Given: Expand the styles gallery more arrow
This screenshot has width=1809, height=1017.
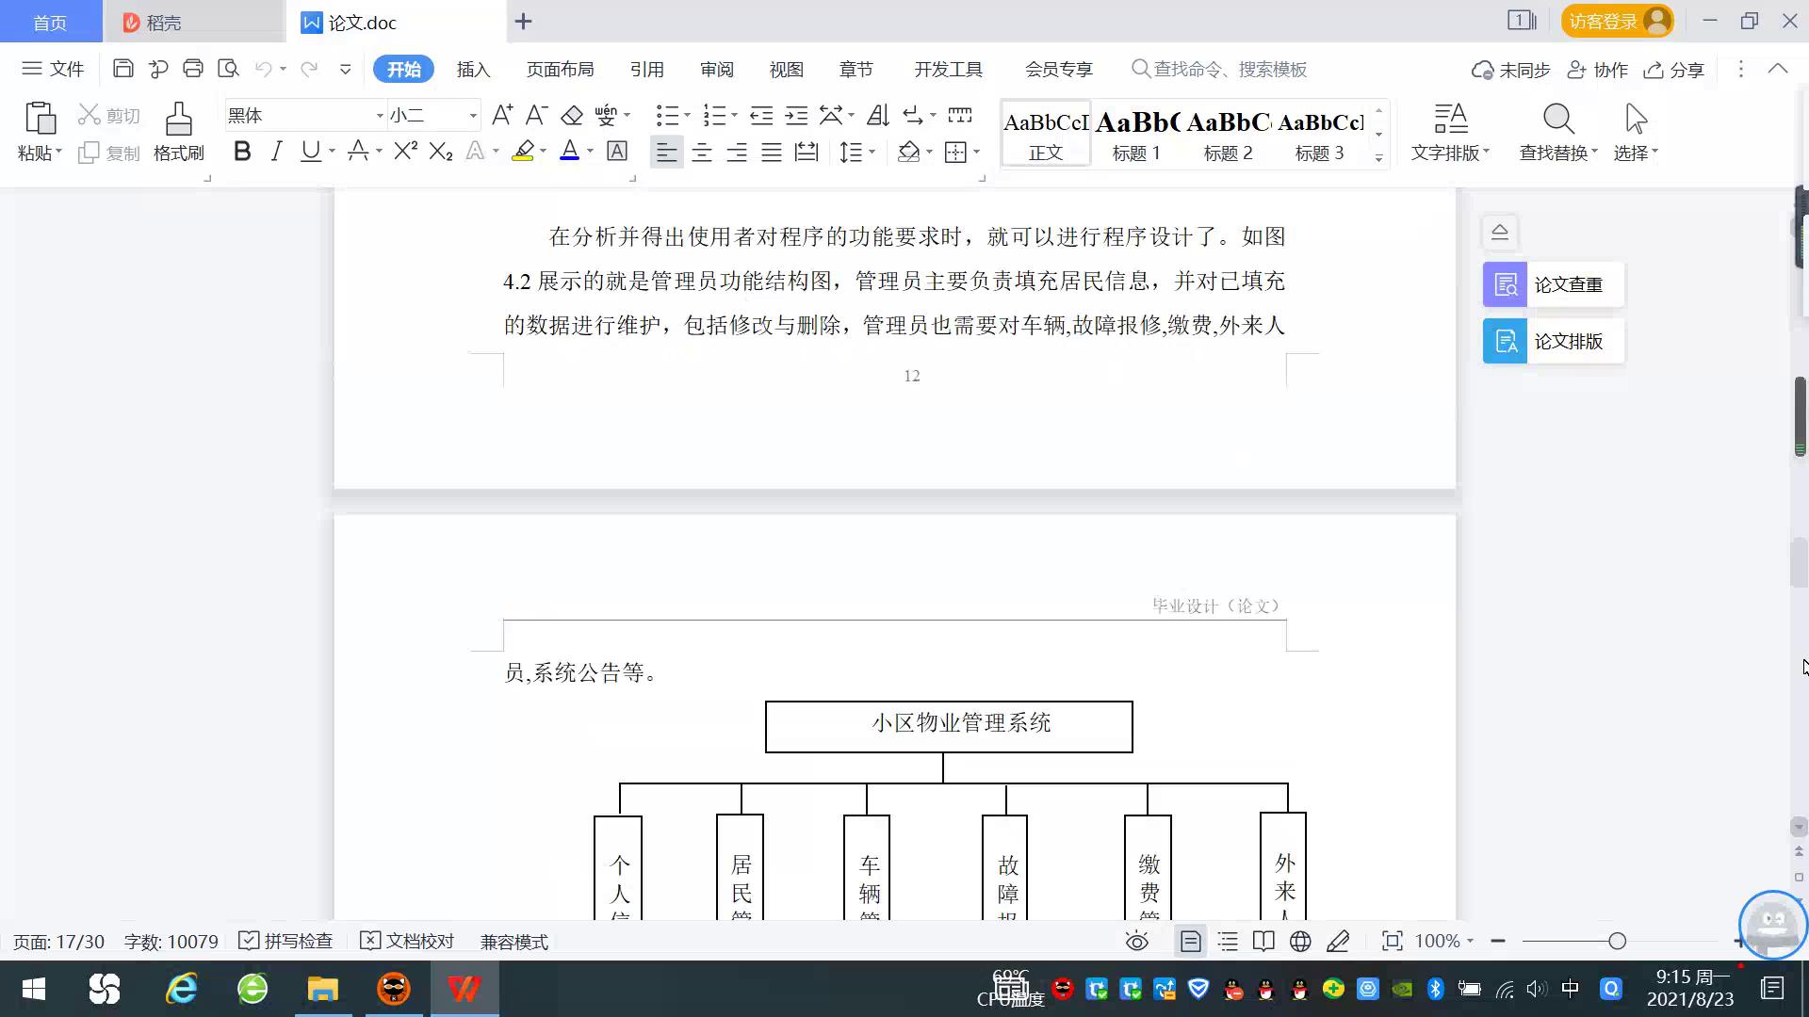Looking at the screenshot, I should click(1379, 158).
